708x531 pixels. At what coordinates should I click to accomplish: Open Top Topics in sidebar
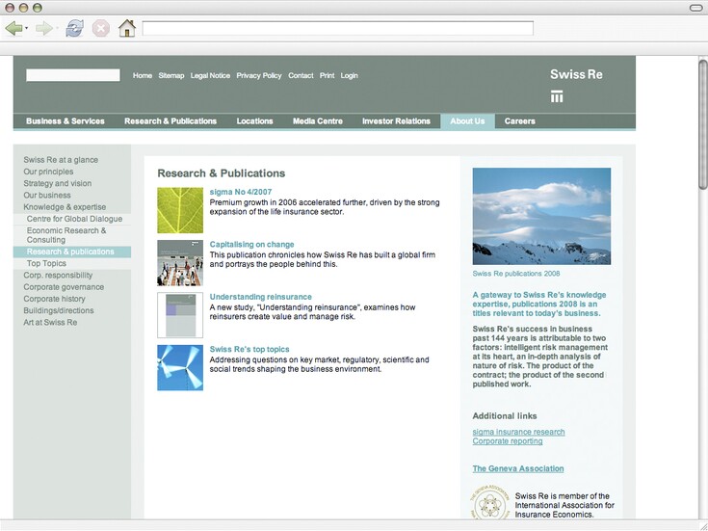click(x=46, y=263)
